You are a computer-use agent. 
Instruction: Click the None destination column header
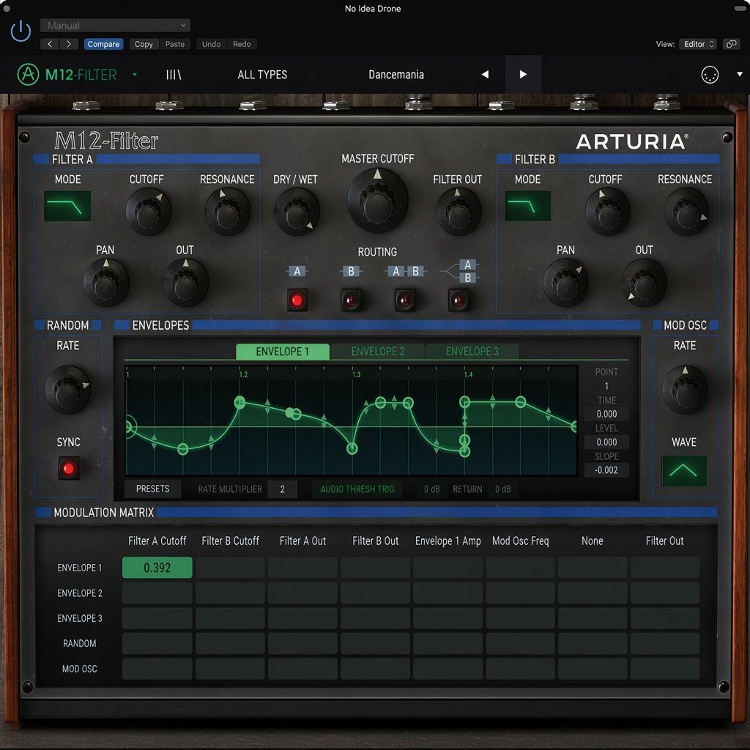click(x=592, y=541)
